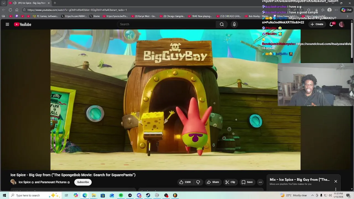Open File Explorer from taskbar

(94, 195)
